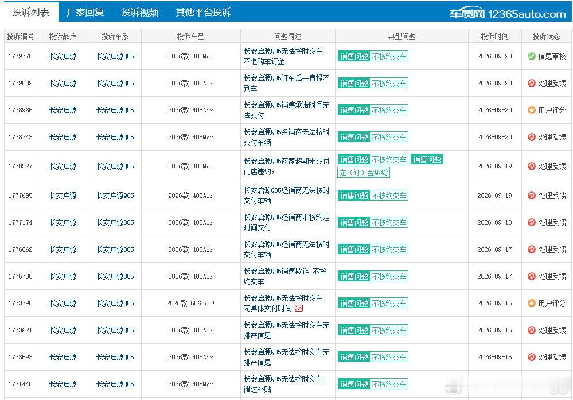
Task: Click red status icon in row 1777695
Action: [531, 195]
